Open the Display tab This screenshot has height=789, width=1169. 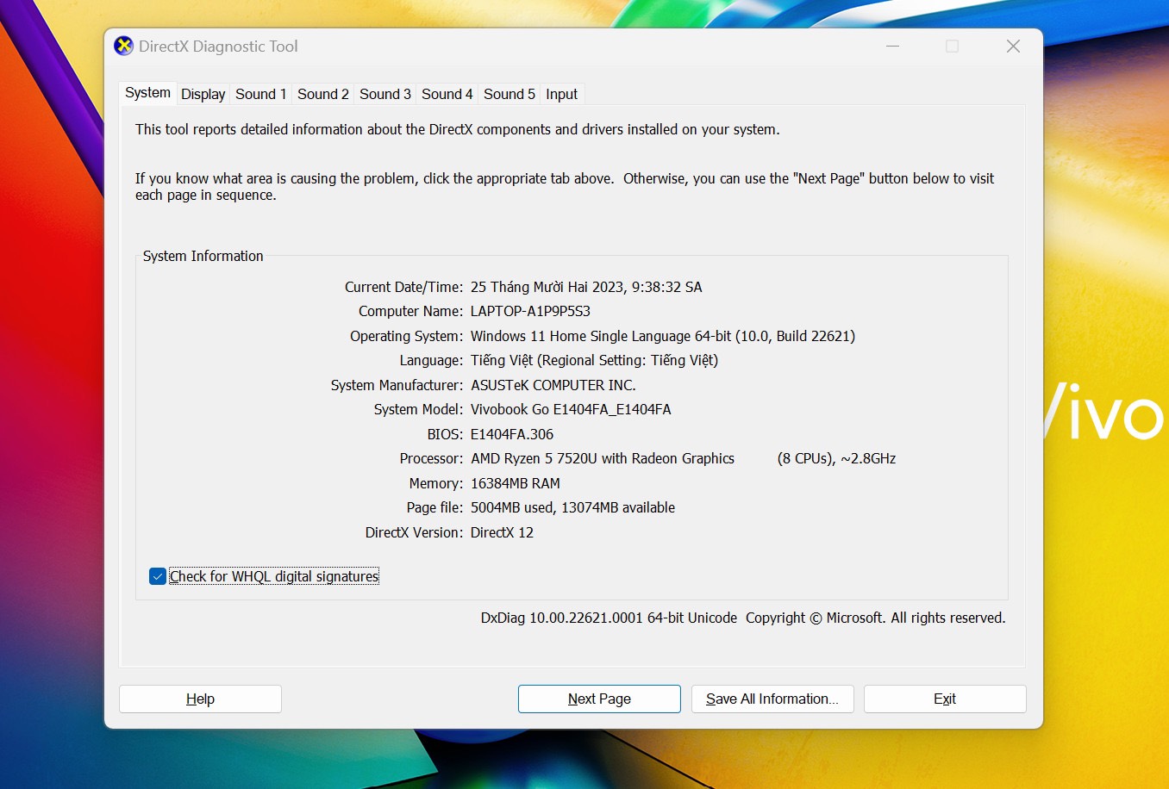[x=203, y=95]
